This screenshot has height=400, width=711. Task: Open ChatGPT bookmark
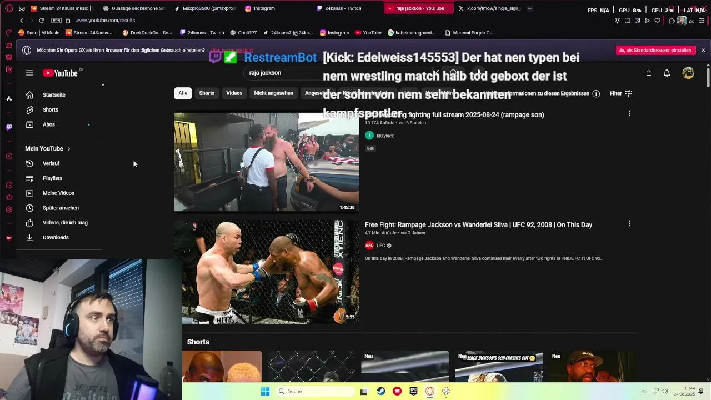coord(243,33)
